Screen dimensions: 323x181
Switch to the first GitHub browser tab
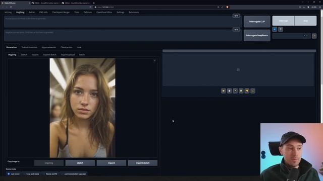tap(46, 3)
